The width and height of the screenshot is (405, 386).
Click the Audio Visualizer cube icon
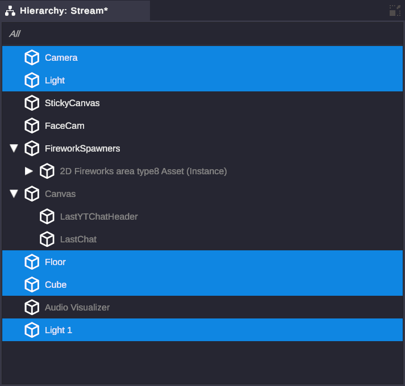pyautogui.click(x=32, y=307)
